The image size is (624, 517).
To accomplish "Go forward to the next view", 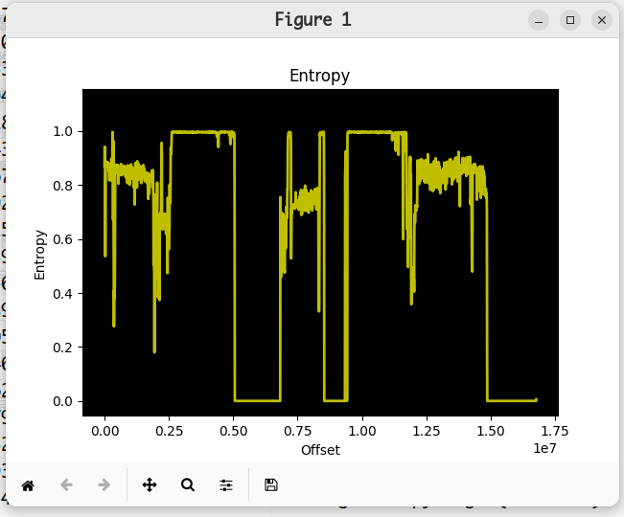I will (x=104, y=484).
